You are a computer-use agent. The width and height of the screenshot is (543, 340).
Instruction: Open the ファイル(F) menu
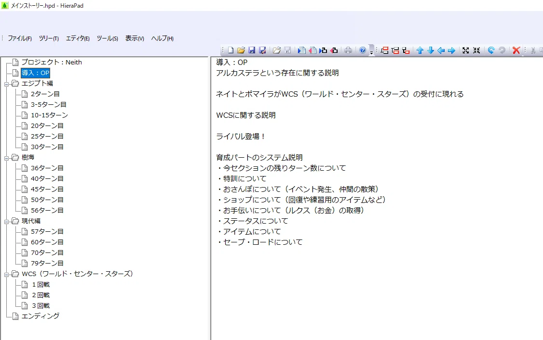(20, 38)
